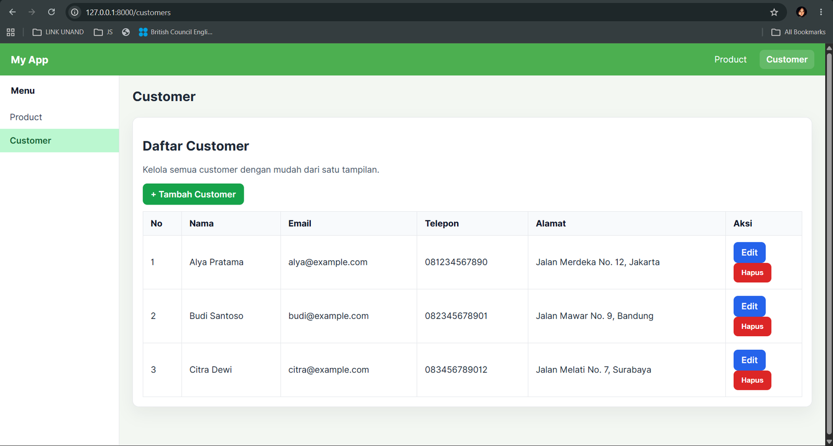This screenshot has height=446, width=833.
Task: Open the LINK UNAND bookmark folder
Action: coord(58,32)
